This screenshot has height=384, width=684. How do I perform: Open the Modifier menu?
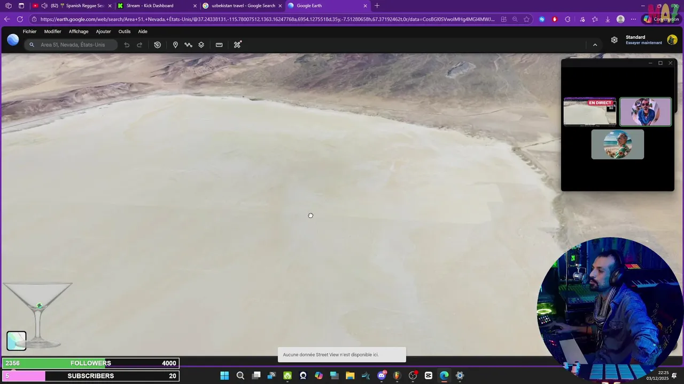tap(52, 31)
